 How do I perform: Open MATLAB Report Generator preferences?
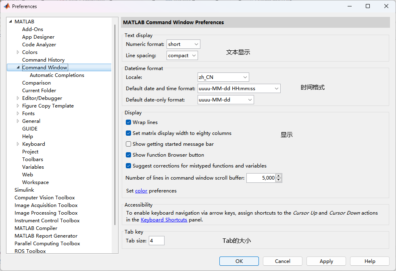point(46,236)
